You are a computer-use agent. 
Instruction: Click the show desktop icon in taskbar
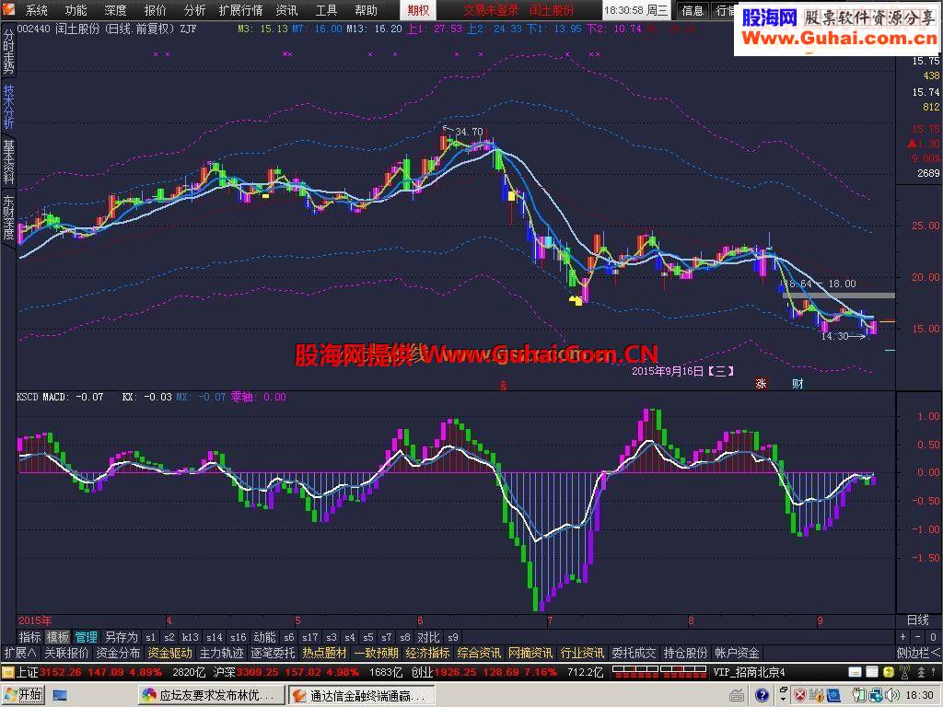click(x=59, y=696)
